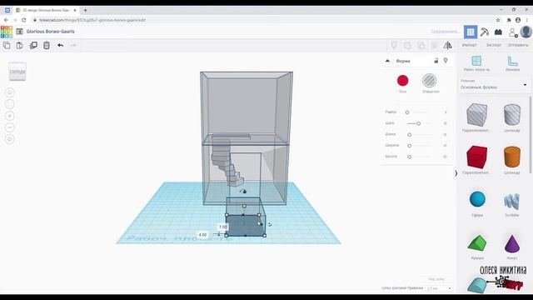
Task: Pick the purple Cone shape
Action: (x=512, y=243)
